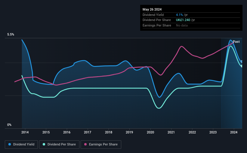
Task: Click the 5.5% y-axis label
Action: (11, 34)
